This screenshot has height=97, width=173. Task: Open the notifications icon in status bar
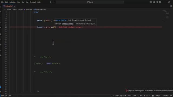pos(171,96)
